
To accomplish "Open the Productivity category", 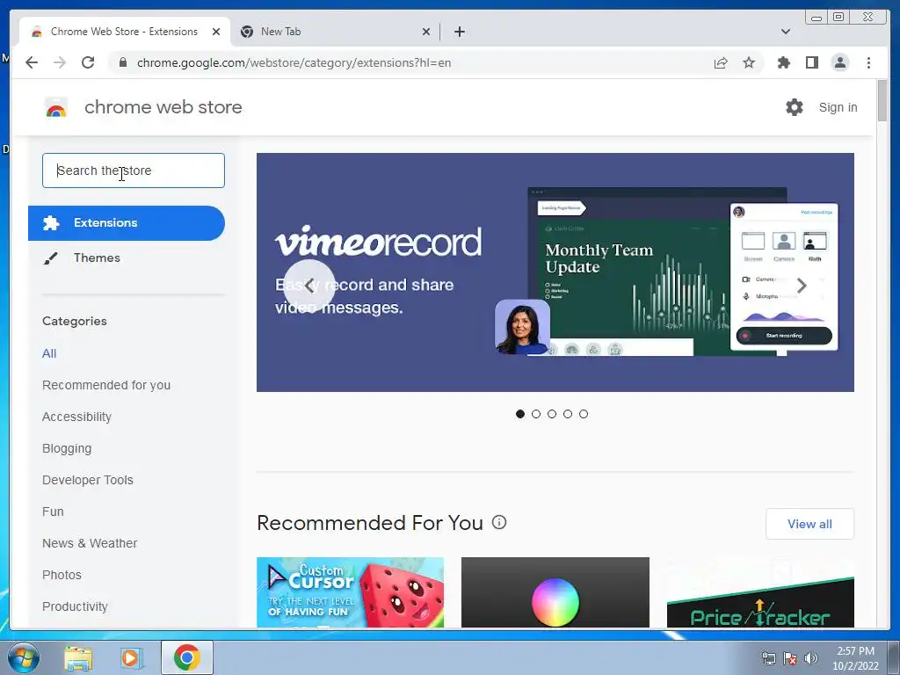I will 76,606.
